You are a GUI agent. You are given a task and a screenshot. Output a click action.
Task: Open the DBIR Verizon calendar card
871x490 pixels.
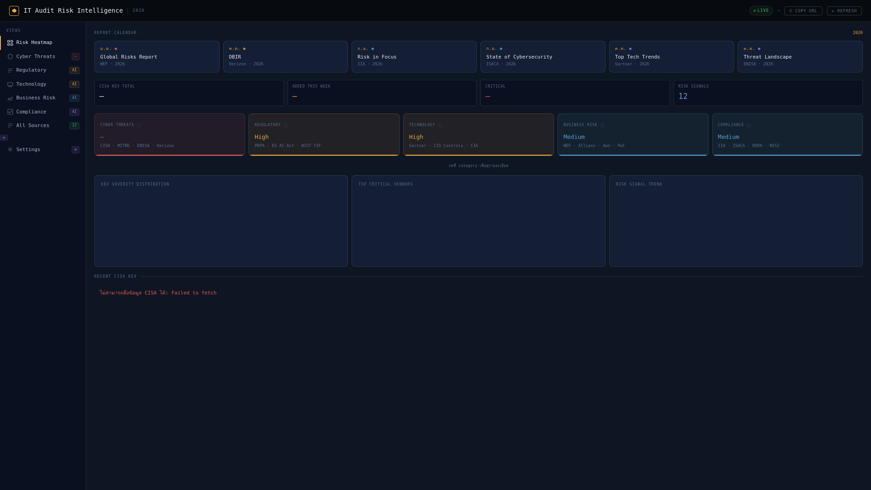tap(285, 57)
